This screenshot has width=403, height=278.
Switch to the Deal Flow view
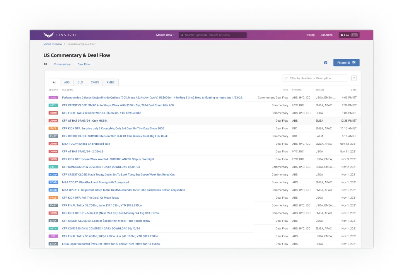point(84,64)
